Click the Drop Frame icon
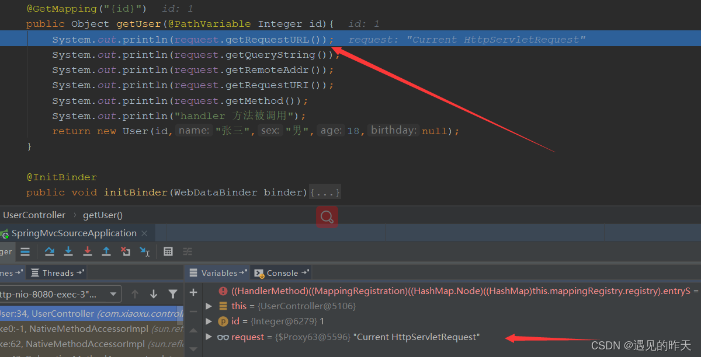This screenshot has height=357, width=701. 126,251
